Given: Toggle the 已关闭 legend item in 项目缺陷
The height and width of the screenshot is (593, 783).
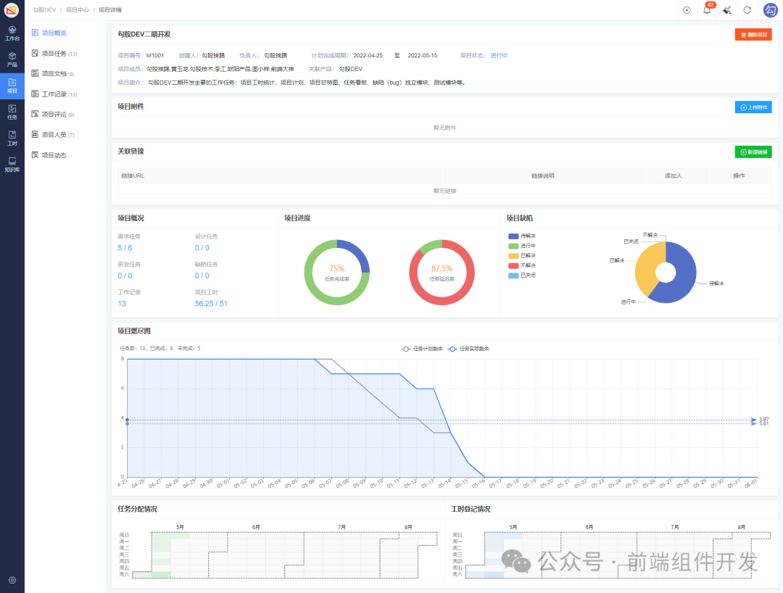Looking at the screenshot, I should pos(522,275).
